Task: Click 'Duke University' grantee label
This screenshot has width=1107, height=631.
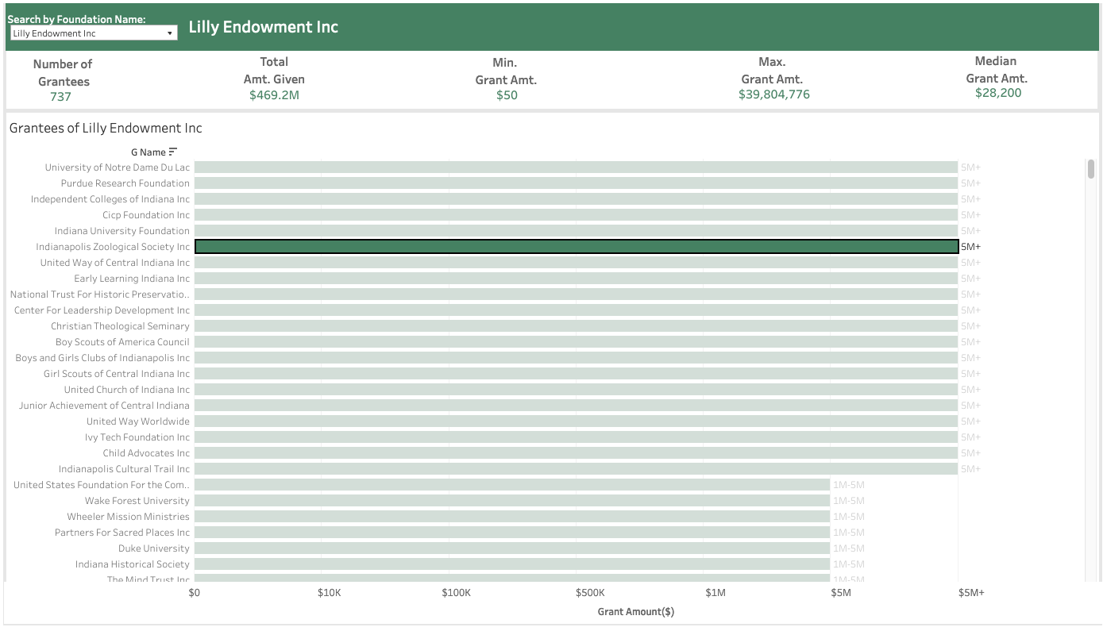Action: pos(154,548)
